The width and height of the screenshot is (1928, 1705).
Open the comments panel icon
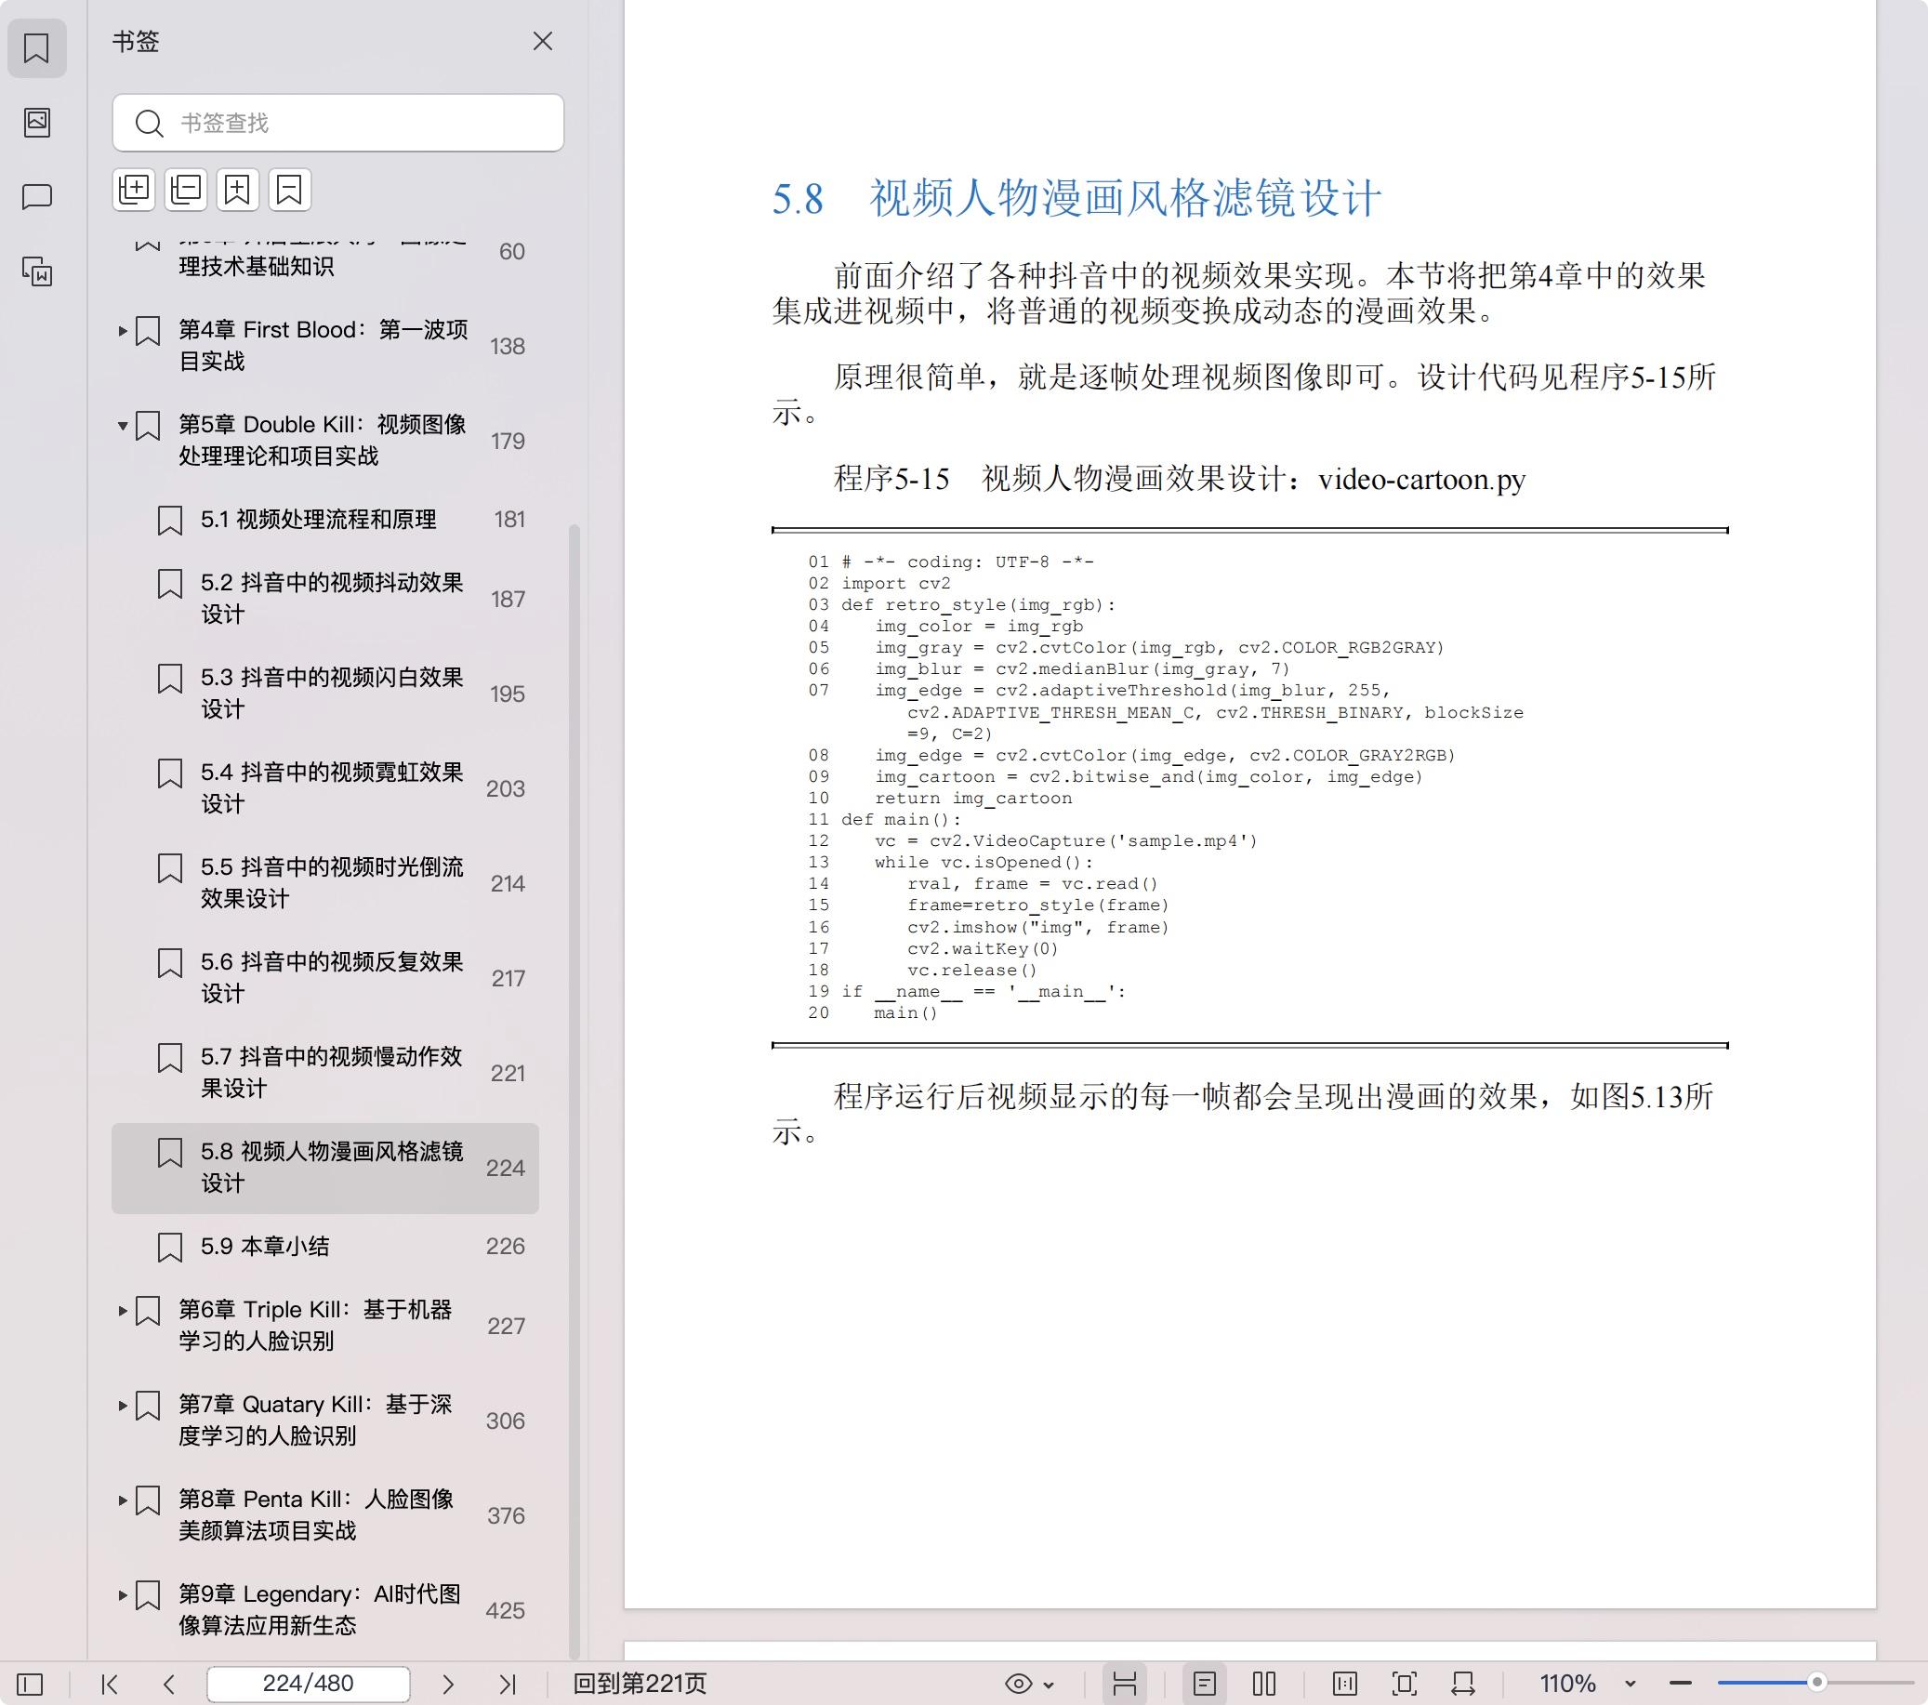click(x=37, y=196)
